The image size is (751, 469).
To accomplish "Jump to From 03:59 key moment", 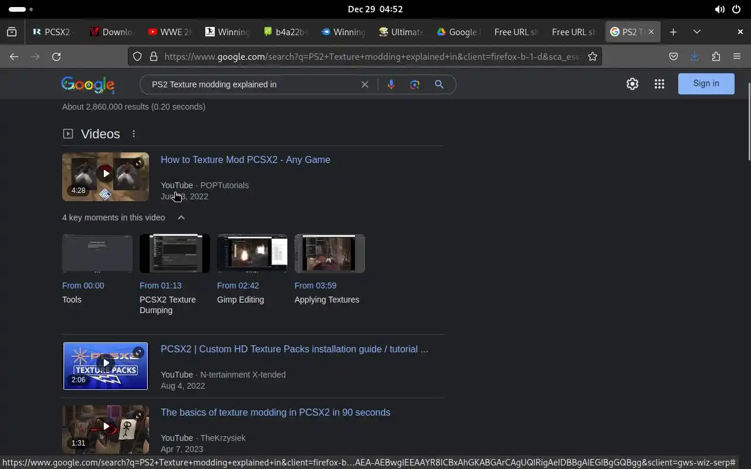I will coord(315,286).
